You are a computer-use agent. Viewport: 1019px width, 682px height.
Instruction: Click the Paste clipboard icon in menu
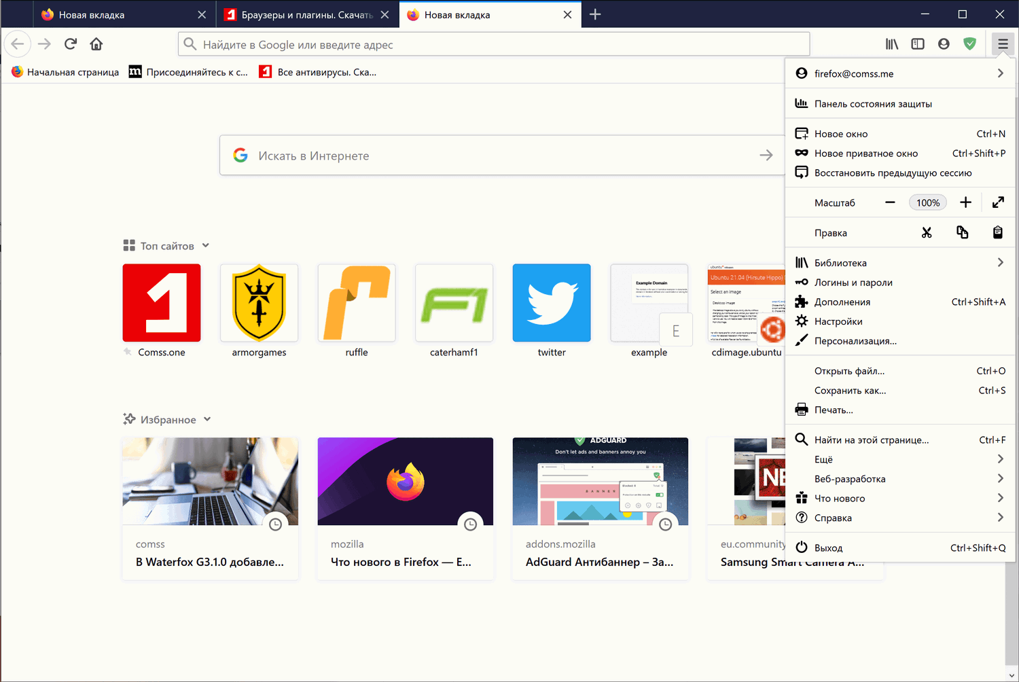998,232
